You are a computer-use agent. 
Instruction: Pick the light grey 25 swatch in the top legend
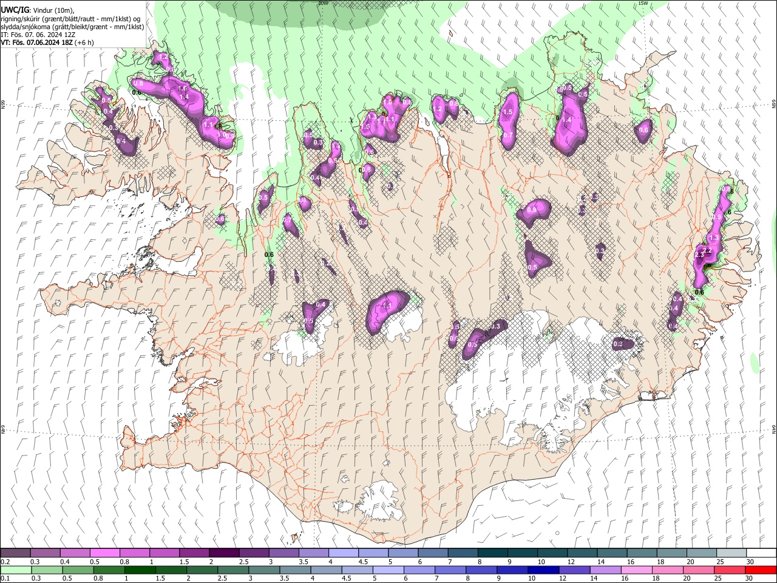(731, 553)
